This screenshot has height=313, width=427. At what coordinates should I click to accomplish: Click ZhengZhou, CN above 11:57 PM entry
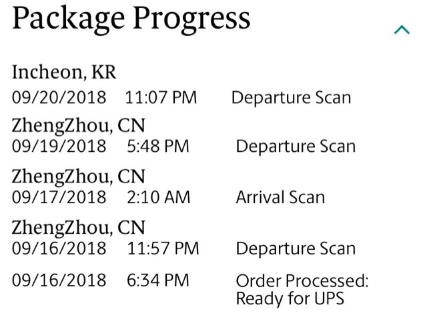79,227
